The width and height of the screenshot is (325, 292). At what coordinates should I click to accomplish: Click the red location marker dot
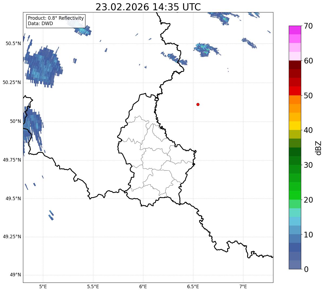[x=198, y=104]
